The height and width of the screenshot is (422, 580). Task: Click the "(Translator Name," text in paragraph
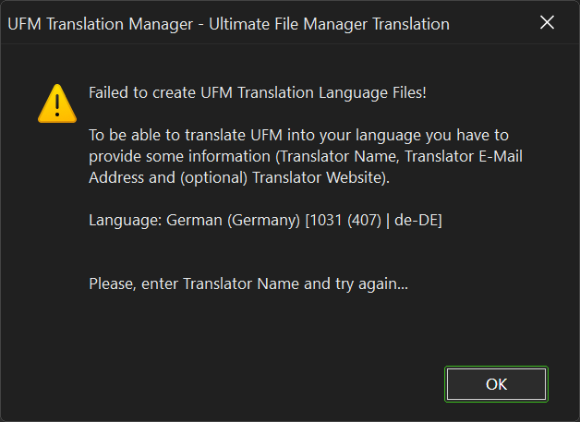316,156
